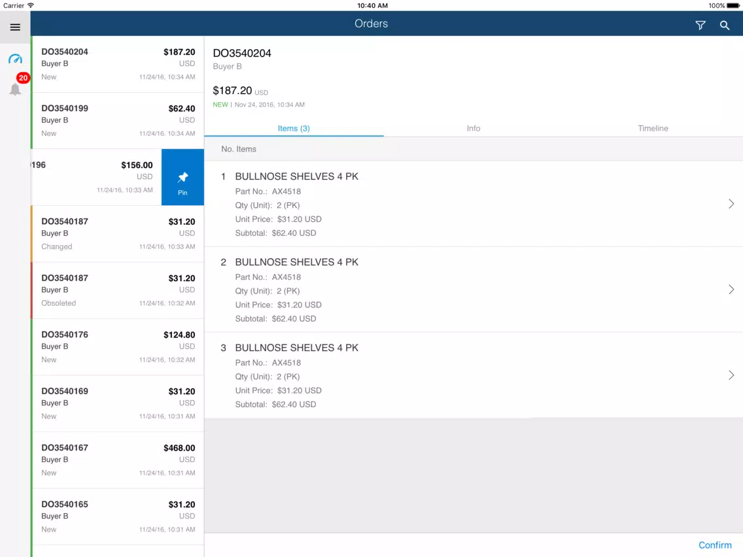Select order DO3540199 for $62.40
The image size is (743, 557).
(118, 121)
